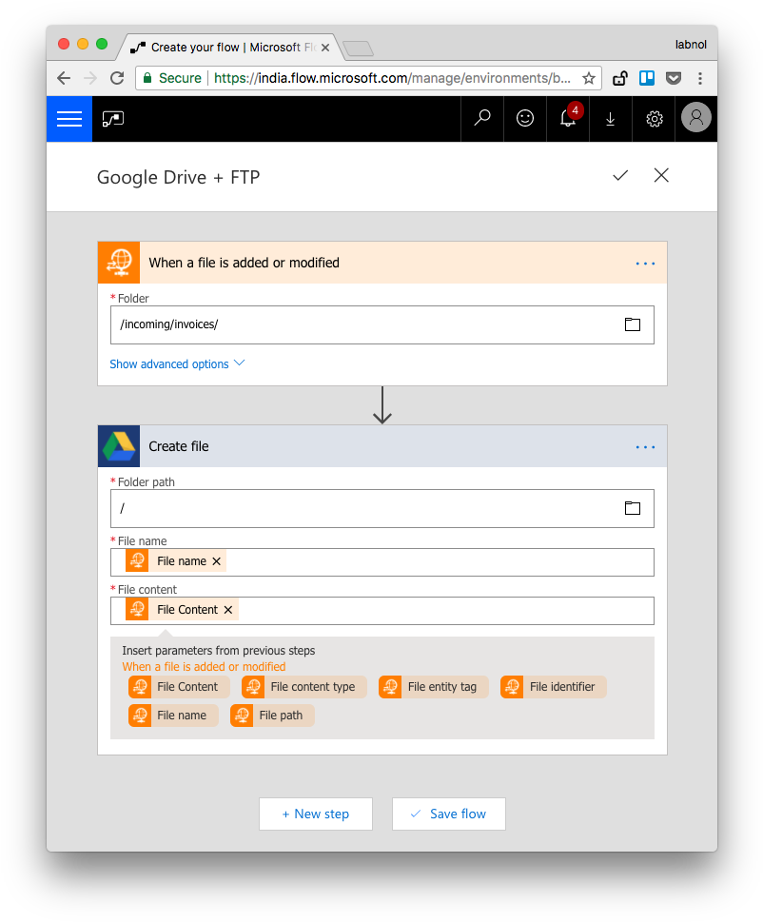Viewport: 763px width, 922px height.
Task: Save the flow with Save flow button
Action: [448, 814]
